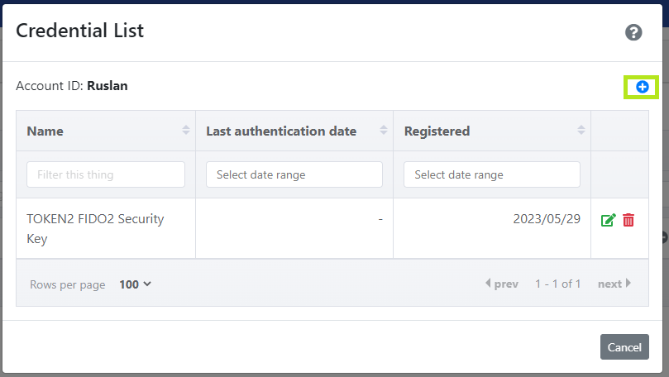Image resolution: width=669 pixels, height=377 pixels.
Task: Click the Last authentication date header
Action: pyautogui.click(x=281, y=131)
